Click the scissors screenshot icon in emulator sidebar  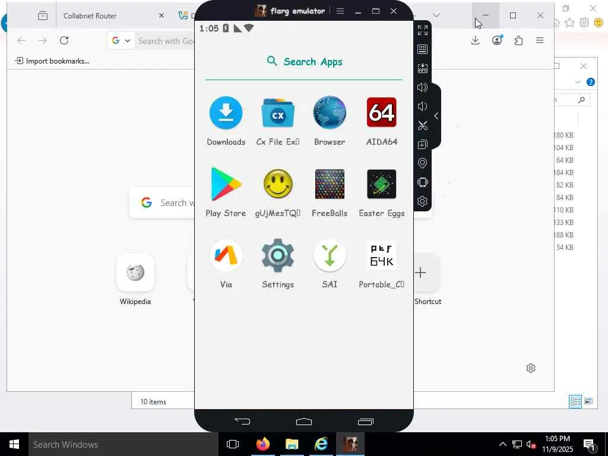[x=423, y=125]
